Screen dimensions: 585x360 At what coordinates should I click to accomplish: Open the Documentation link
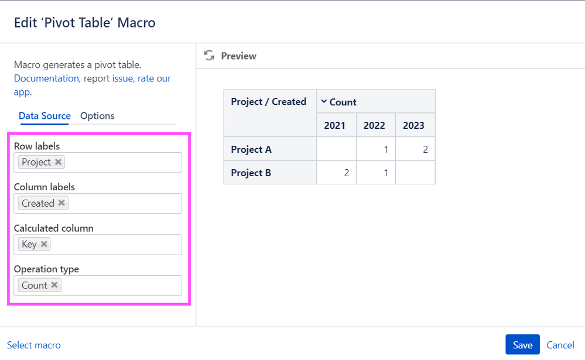tap(46, 78)
